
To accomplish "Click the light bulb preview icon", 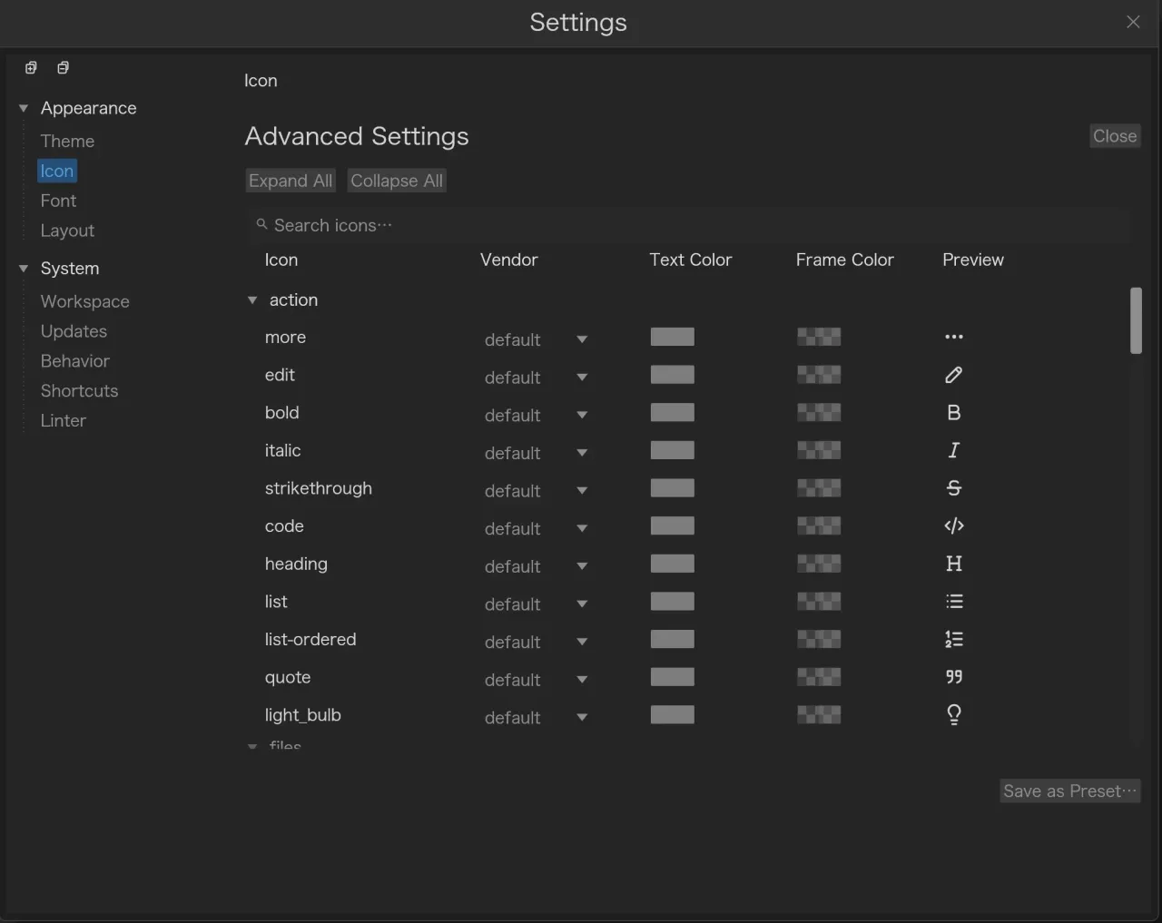I will pos(953,715).
